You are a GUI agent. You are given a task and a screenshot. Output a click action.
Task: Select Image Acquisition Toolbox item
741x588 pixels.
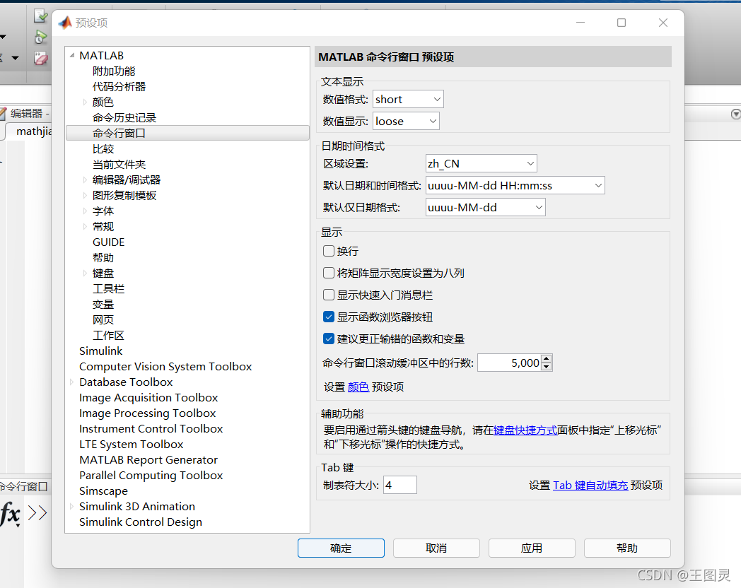148,398
